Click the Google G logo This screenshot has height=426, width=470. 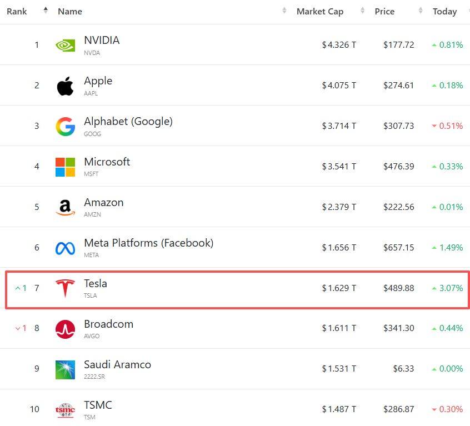[65, 127]
